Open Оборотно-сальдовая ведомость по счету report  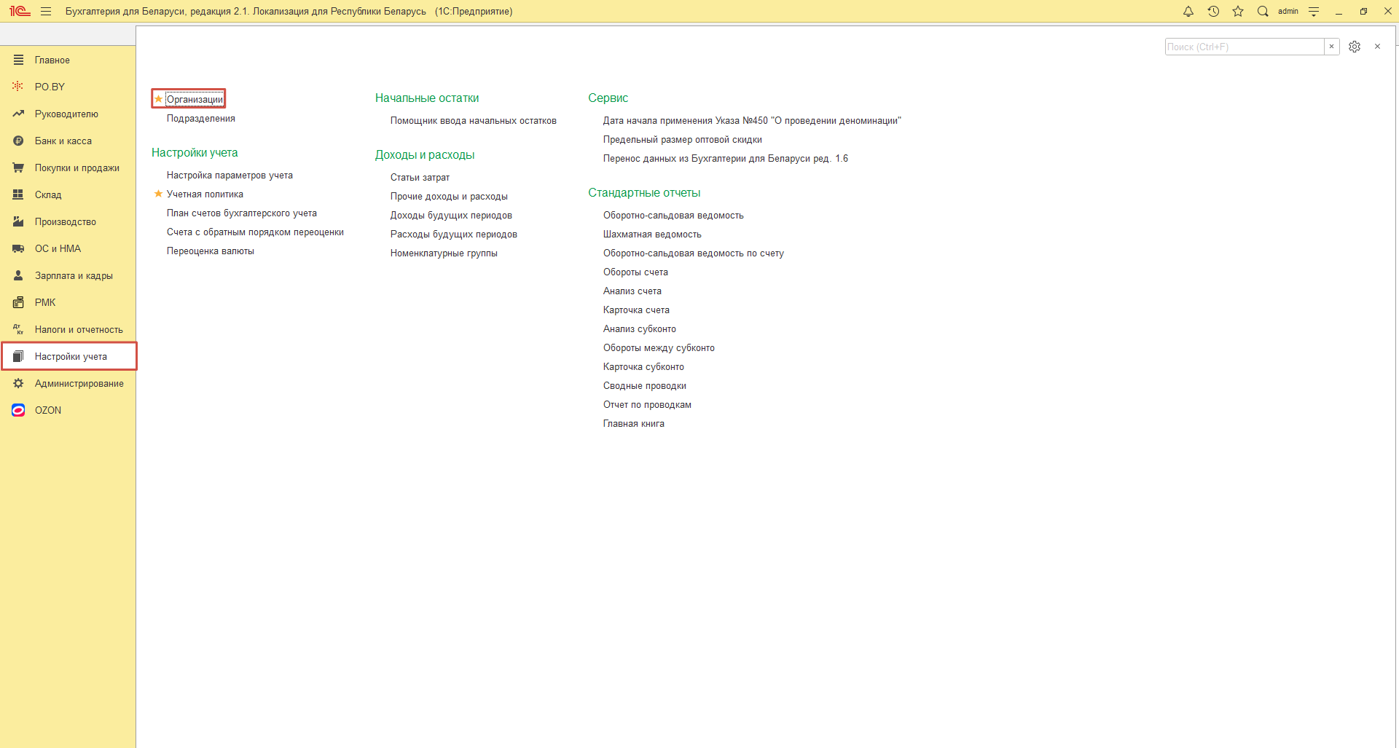click(x=694, y=253)
